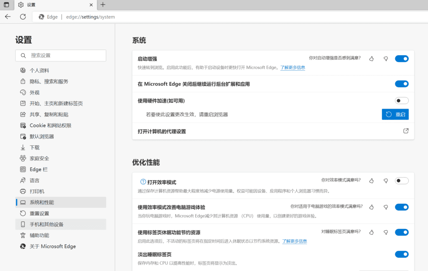This screenshot has height=271, width=428.
Task: Click the 搜索设置 search box
Action: pyautogui.click(x=61, y=56)
